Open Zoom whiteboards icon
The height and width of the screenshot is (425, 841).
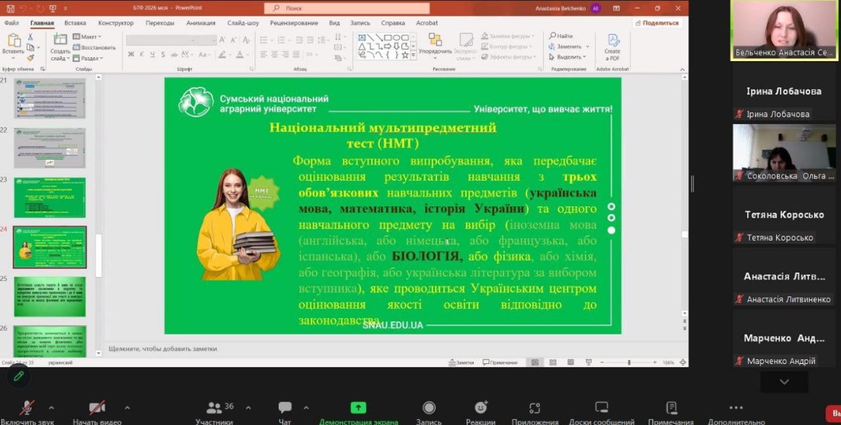click(601, 408)
